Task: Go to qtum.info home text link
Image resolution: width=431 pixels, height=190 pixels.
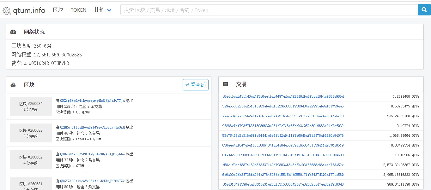Action: point(29,10)
